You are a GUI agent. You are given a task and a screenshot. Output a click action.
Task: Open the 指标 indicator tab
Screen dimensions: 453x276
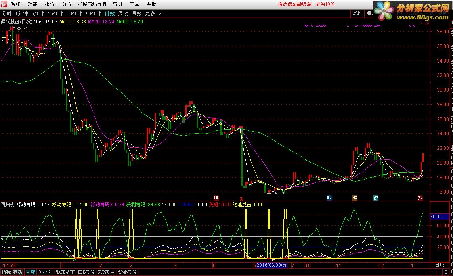point(6,272)
